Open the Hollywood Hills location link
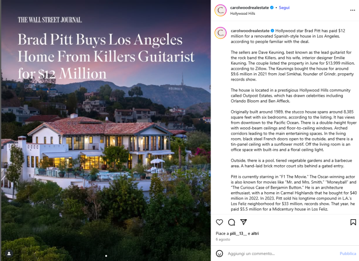Viewport: 359px width, 261px height. [242, 13]
